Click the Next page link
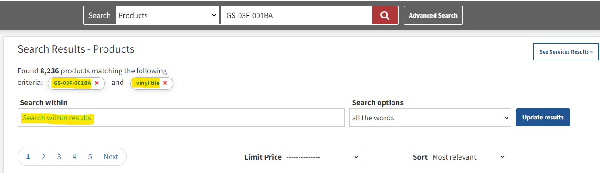 click(111, 157)
